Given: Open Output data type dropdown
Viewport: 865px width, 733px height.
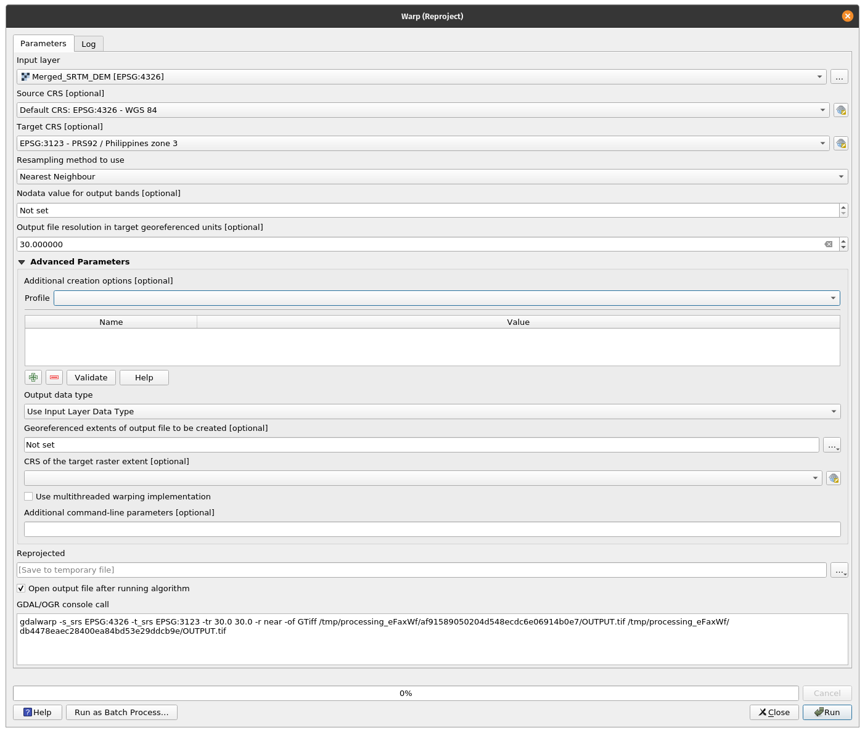Looking at the screenshot, I should tap(432, 412).
